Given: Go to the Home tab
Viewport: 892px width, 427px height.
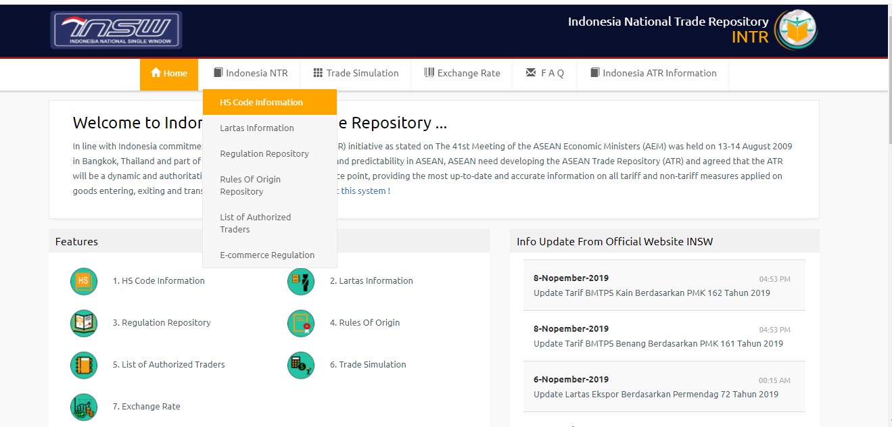Looking at the screenshot, I should click(169, 74).
